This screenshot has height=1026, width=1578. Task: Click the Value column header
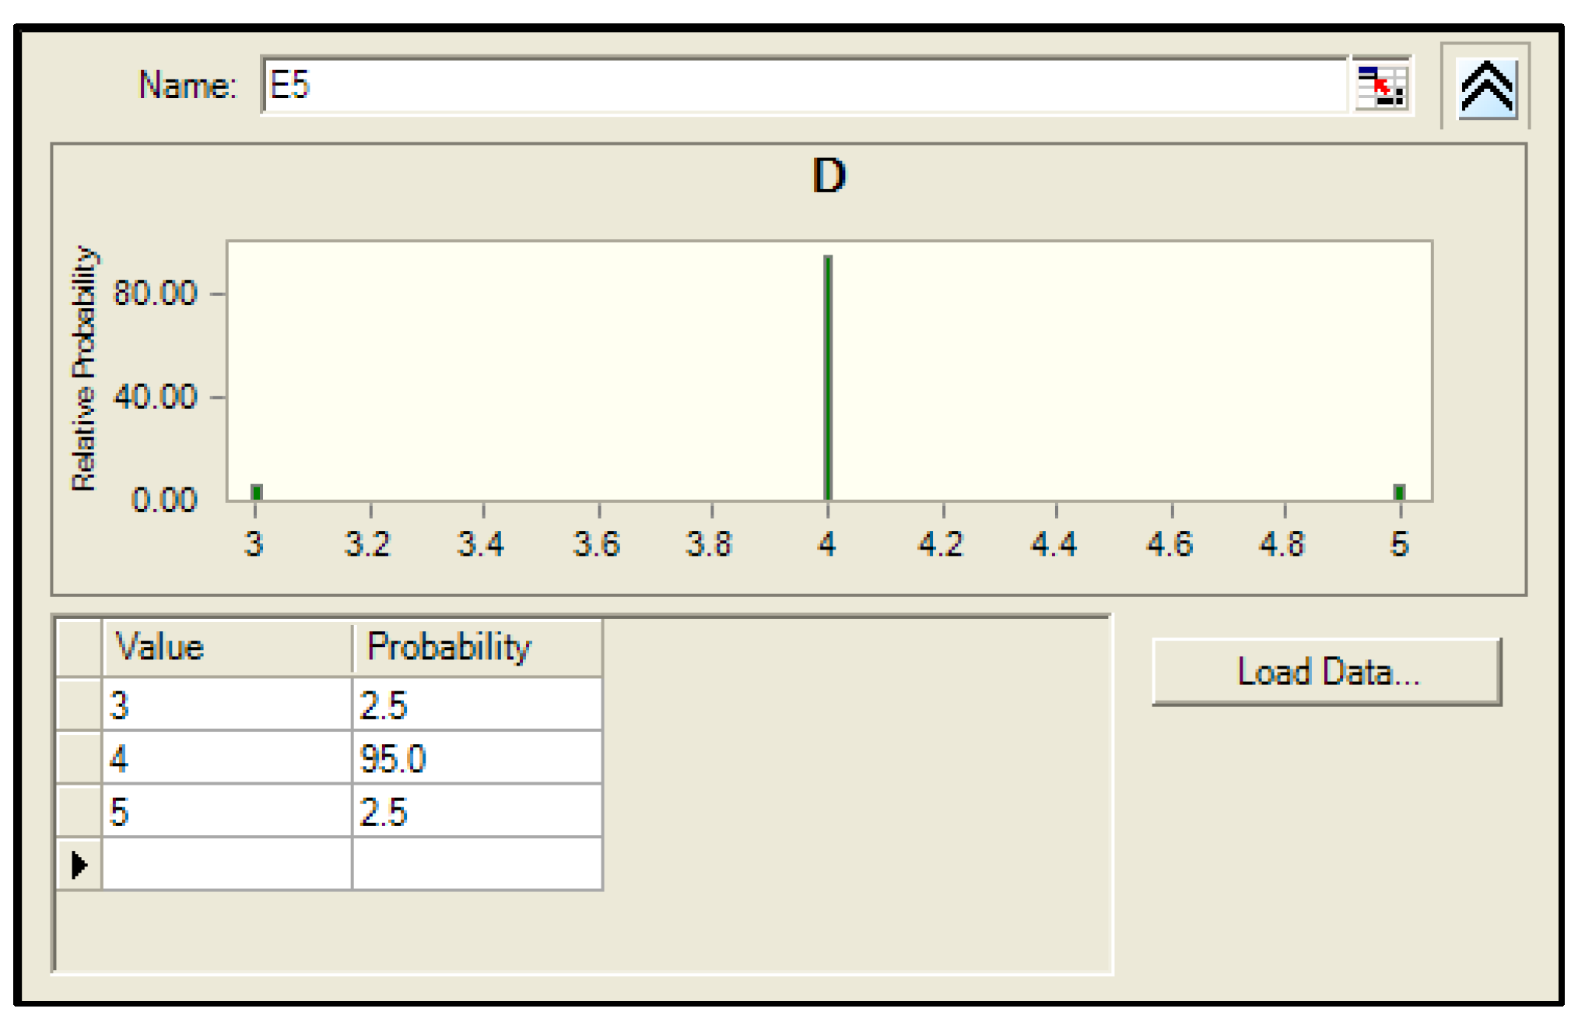pos(226,647)
